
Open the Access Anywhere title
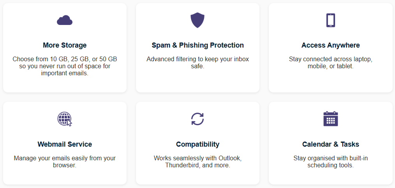(330, 45)
